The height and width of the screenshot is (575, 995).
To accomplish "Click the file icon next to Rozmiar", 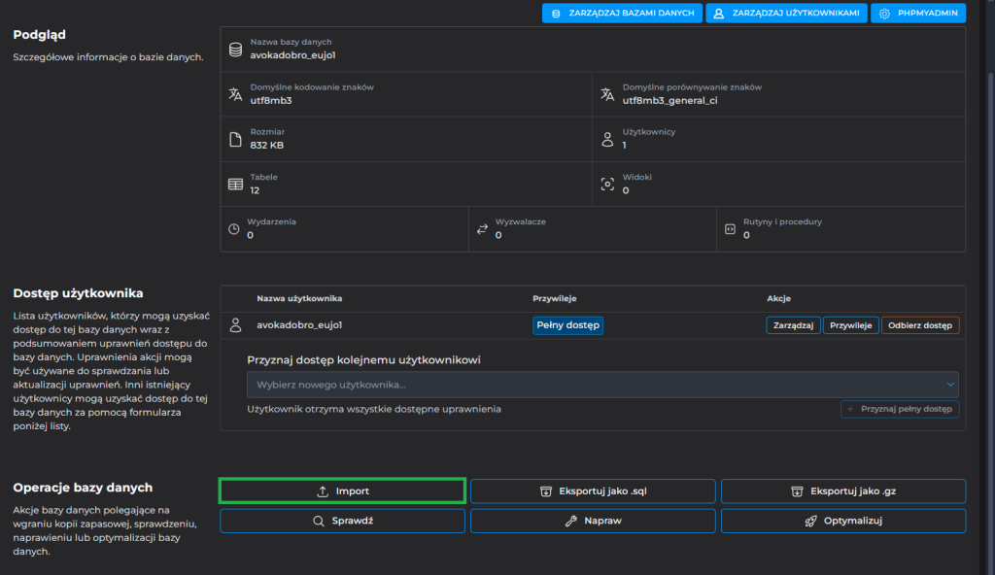I will tap(234, 139).
